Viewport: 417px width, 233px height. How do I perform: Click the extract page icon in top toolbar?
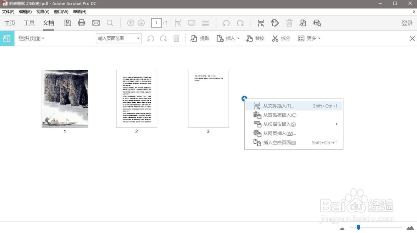pos(303,23)
